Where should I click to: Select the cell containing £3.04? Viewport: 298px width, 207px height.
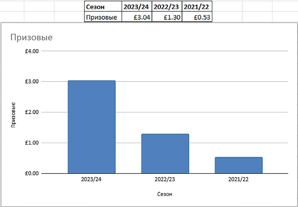(137, 17)
